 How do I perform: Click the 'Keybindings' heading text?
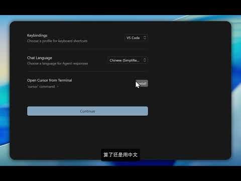click(37, 35)
